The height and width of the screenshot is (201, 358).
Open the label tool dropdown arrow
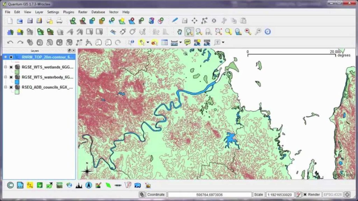[x=223, y=43]
